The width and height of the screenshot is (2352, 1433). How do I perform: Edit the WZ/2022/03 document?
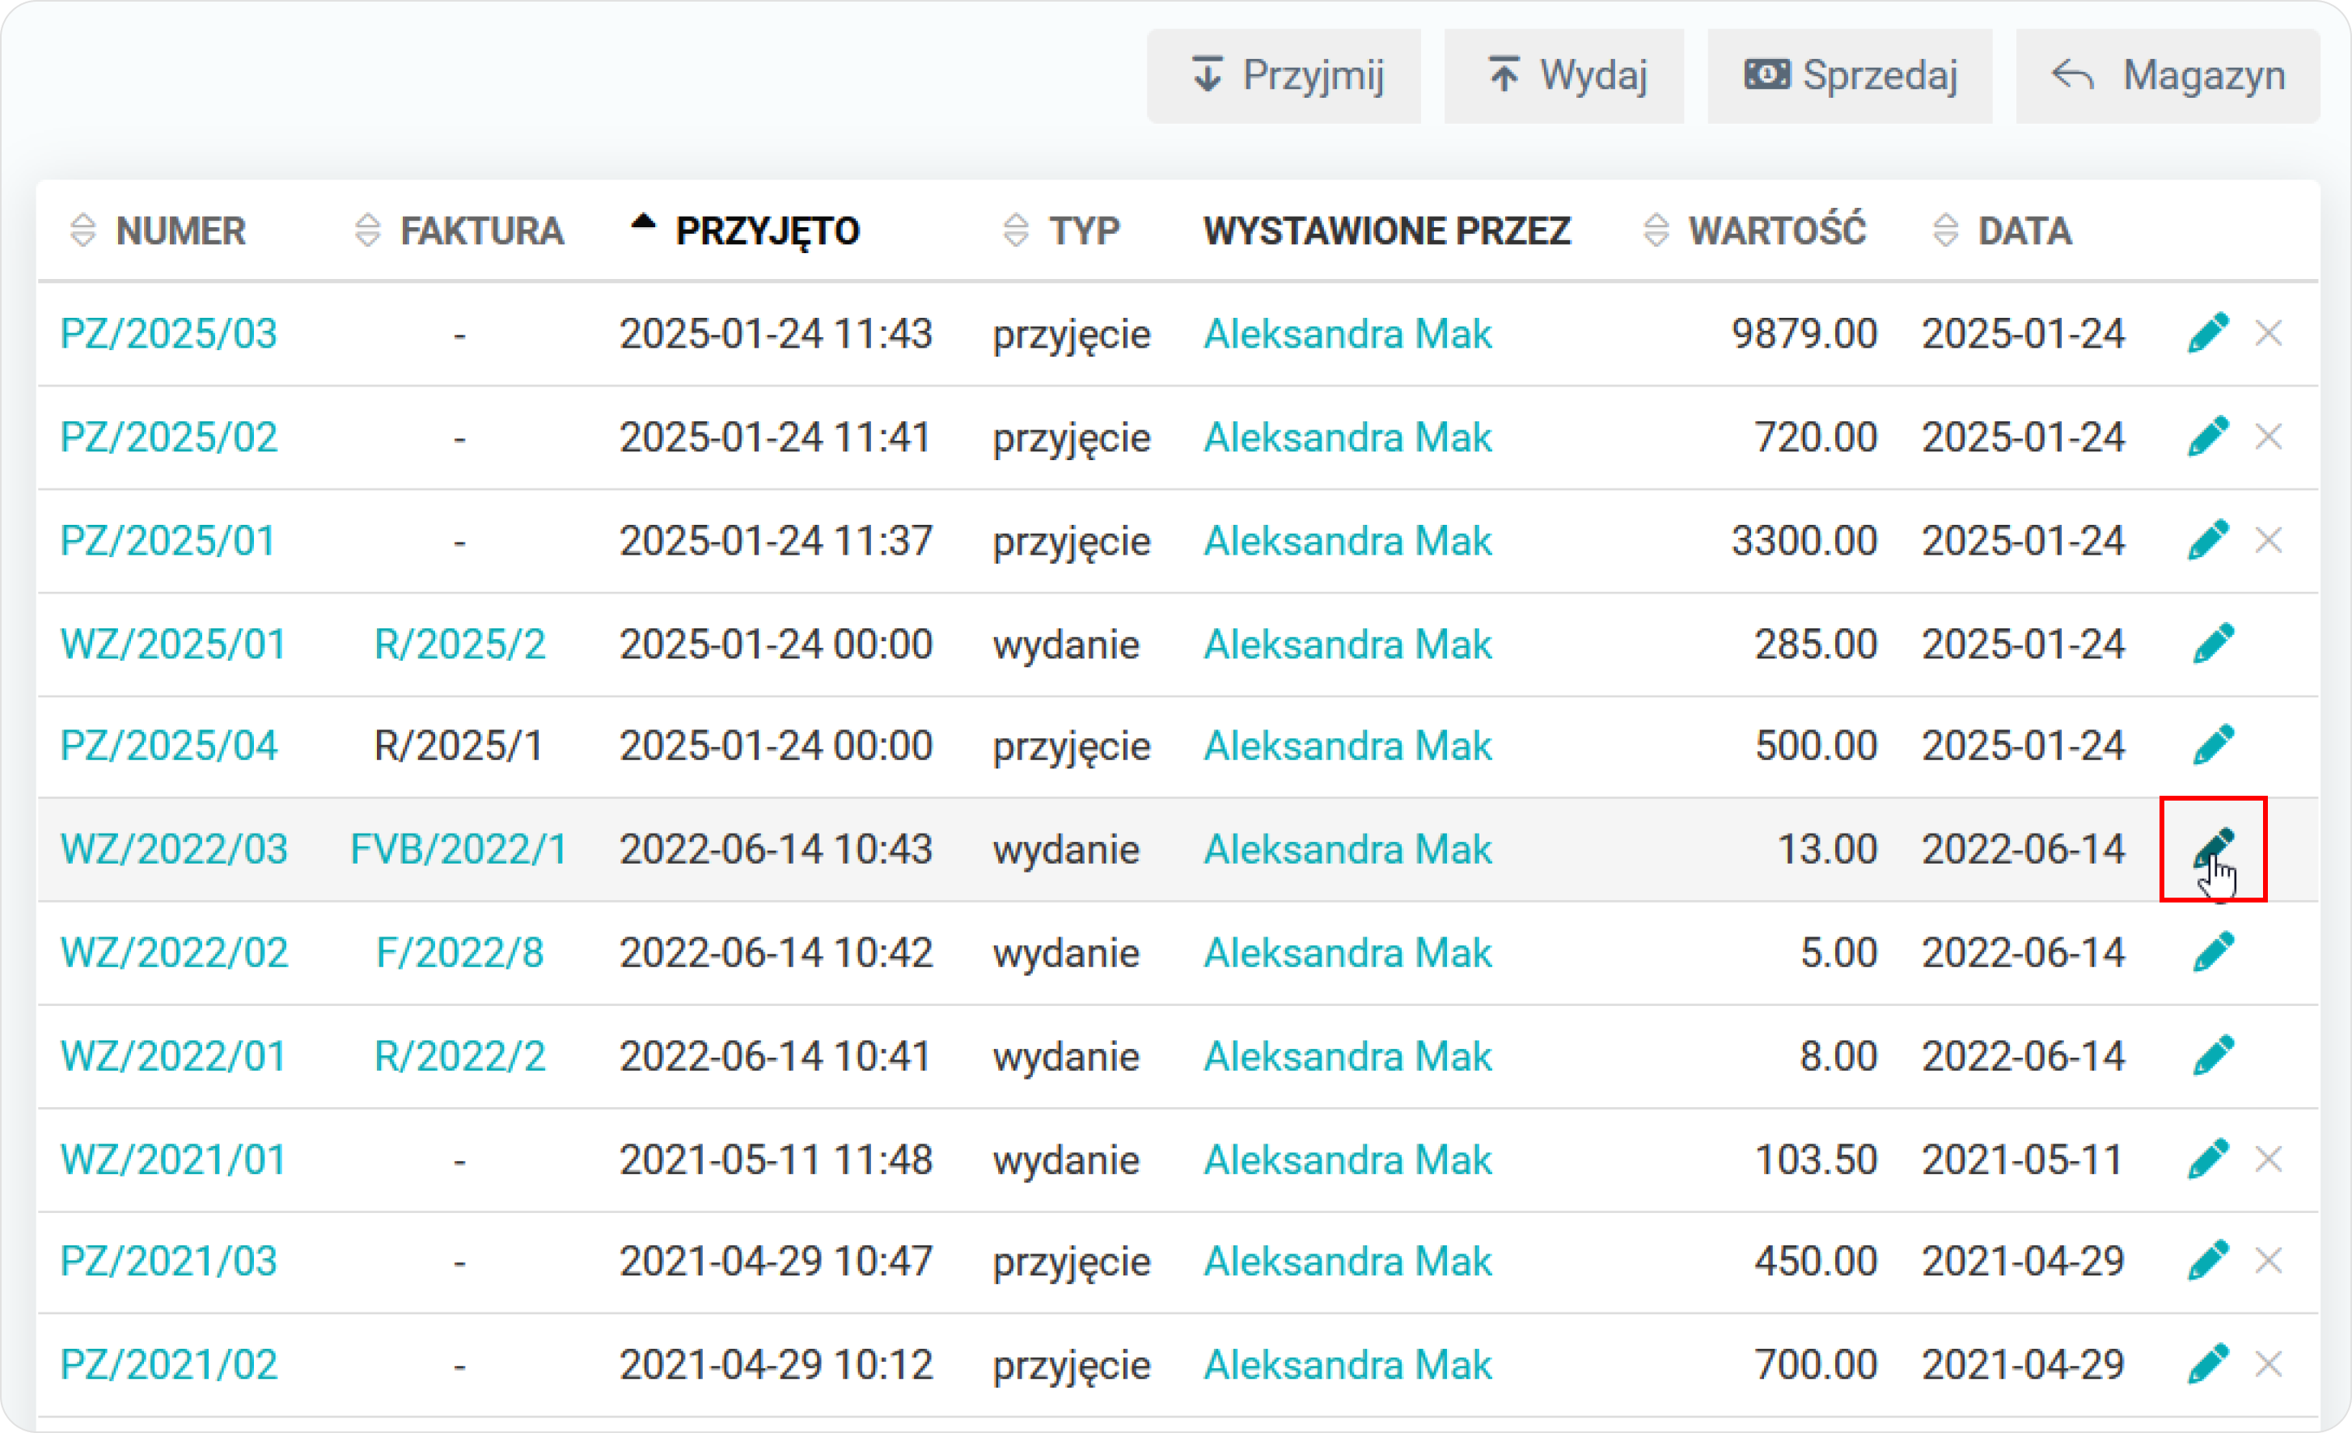pos(2213,848)
